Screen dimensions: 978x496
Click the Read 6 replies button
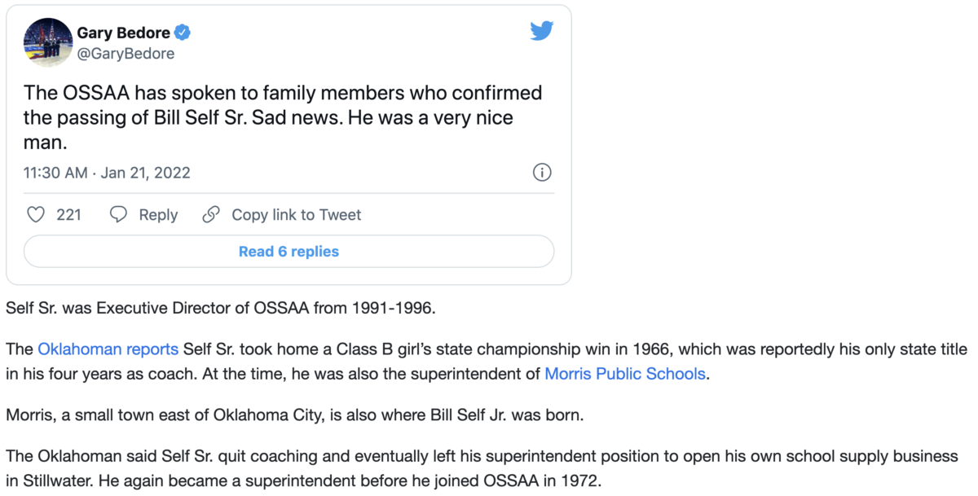click(x=289, y=252)
